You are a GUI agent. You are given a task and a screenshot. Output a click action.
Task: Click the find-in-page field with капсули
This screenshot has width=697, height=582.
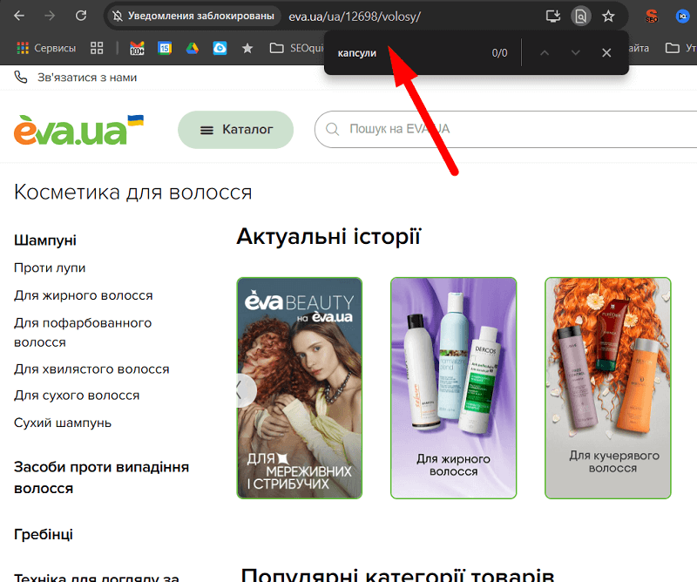[x=407, y=53]
